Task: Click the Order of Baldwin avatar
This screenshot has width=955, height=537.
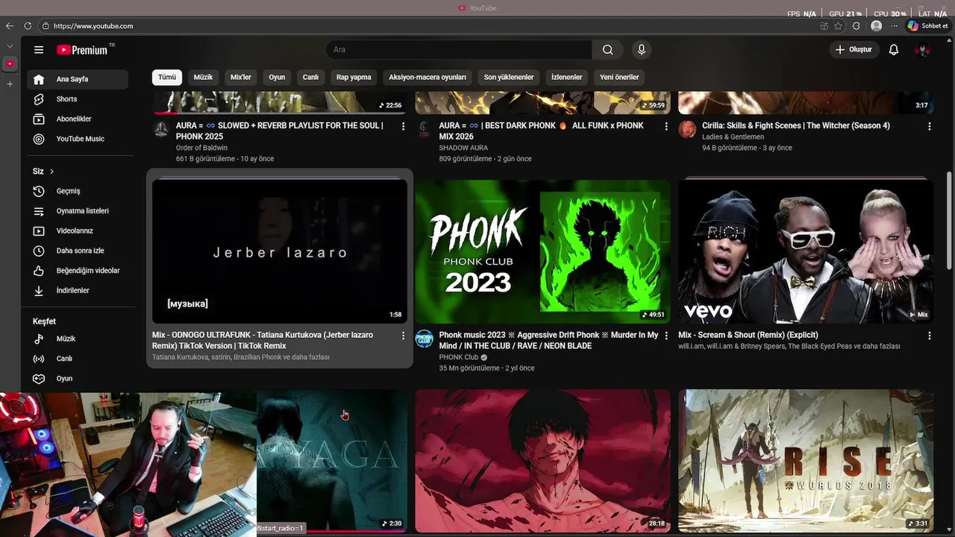Action: pyautogui.click(x=161, y=129)
